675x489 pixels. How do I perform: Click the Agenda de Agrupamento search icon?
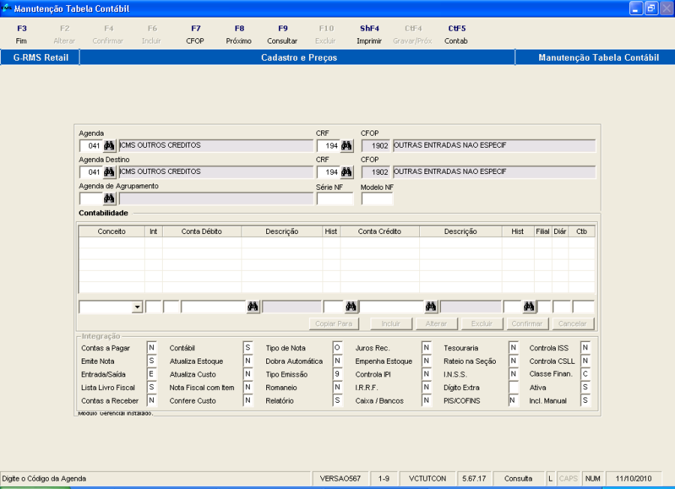[x=109, y=199]
